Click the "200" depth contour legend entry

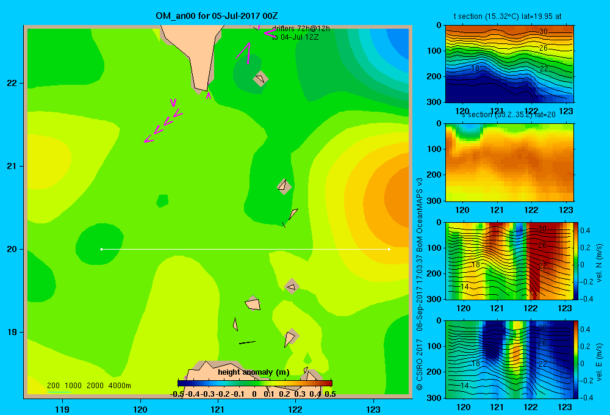53,386
